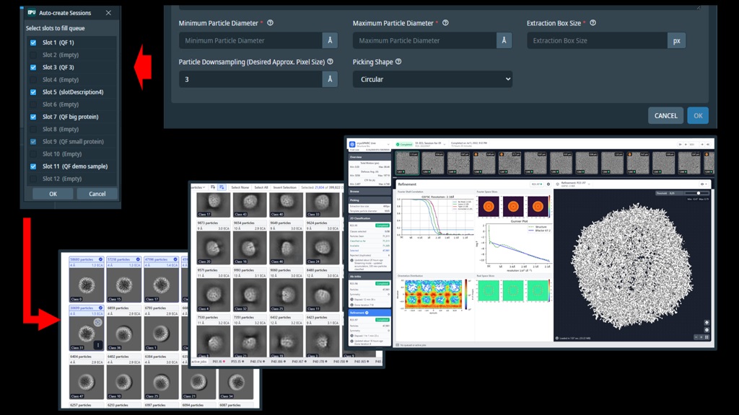
Task: Close the Auto-create Sessions dialog
Action: [108, 13]
